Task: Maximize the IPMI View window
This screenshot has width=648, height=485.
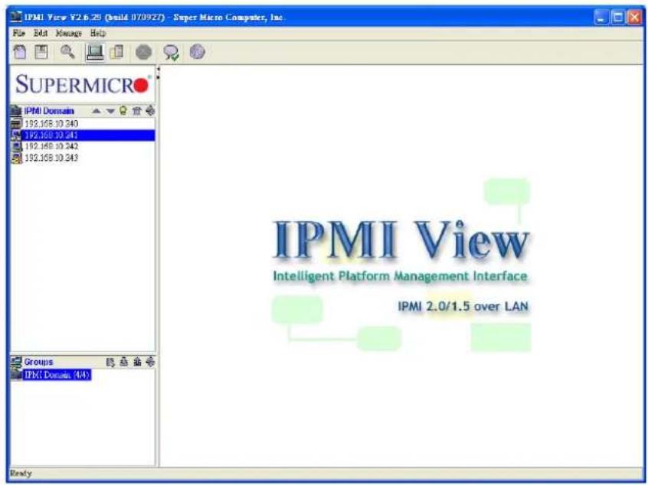Action: coord(618,18)
